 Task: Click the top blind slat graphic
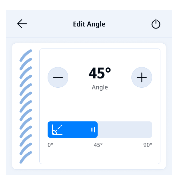coord(26,55)
